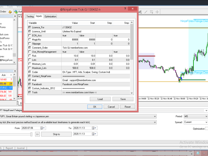Open the Optimization tab
The image size is (208, 156).
point(50,16)
